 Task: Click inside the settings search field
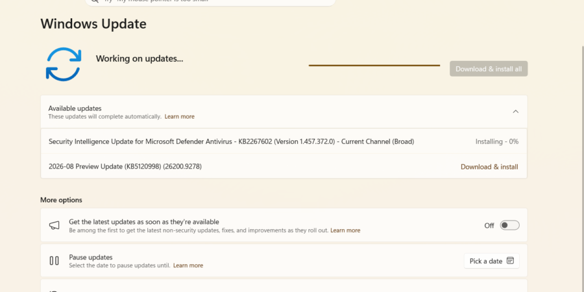coord(210,2)
